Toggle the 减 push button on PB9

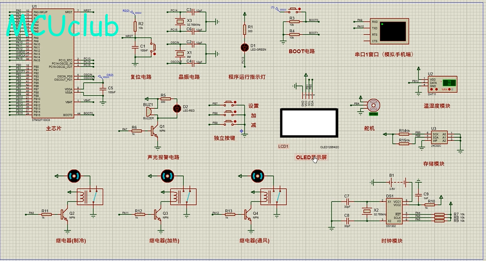point(229,122)
